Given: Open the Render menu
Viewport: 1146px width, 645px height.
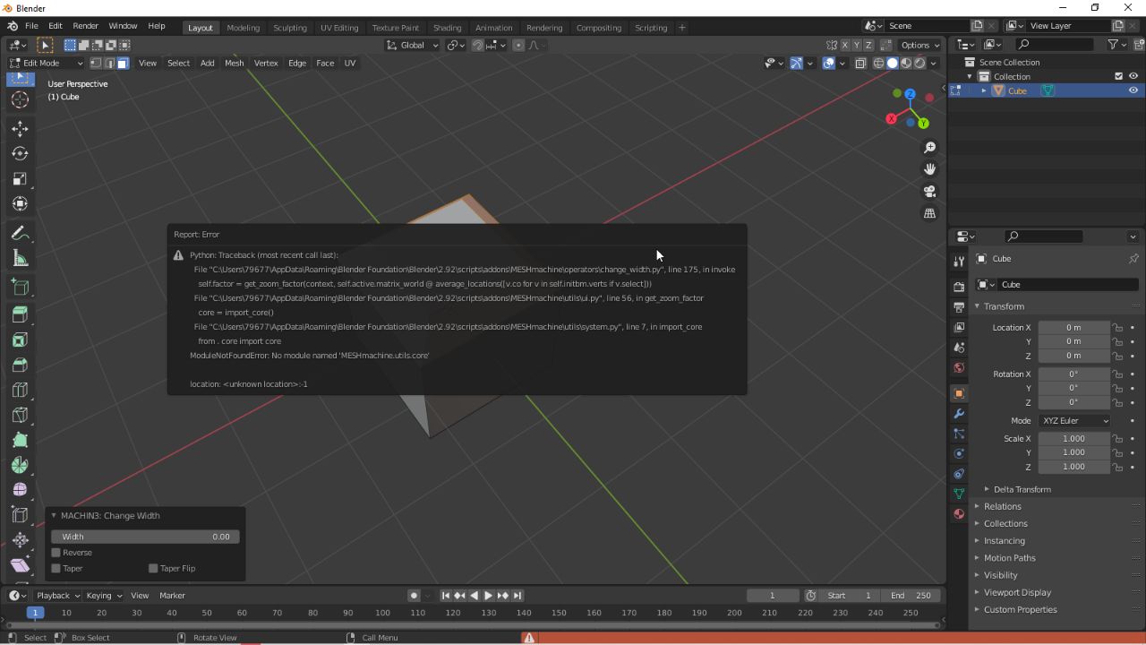Looking at the screenshot, I should (85, 26).
